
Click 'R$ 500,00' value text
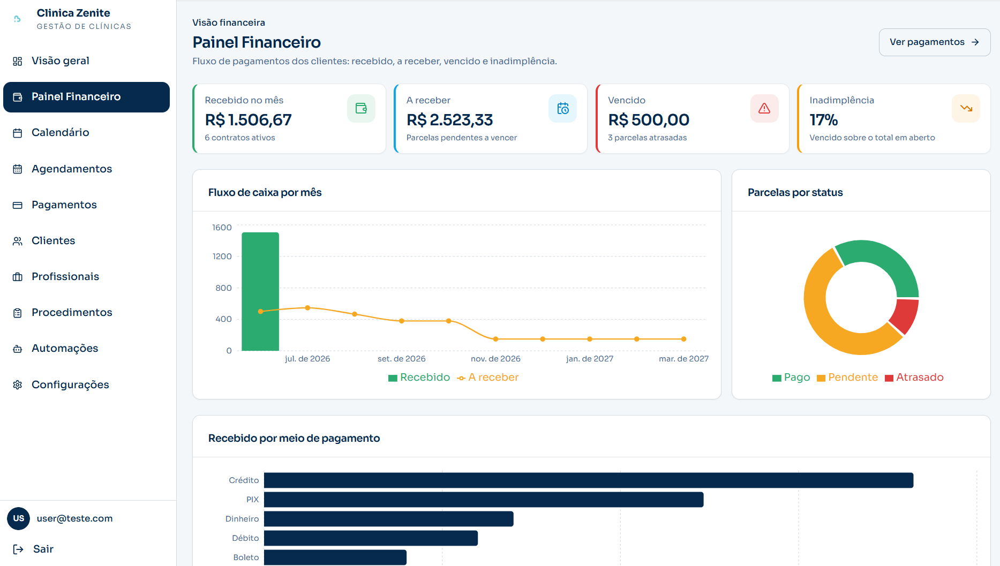(649, 120)
